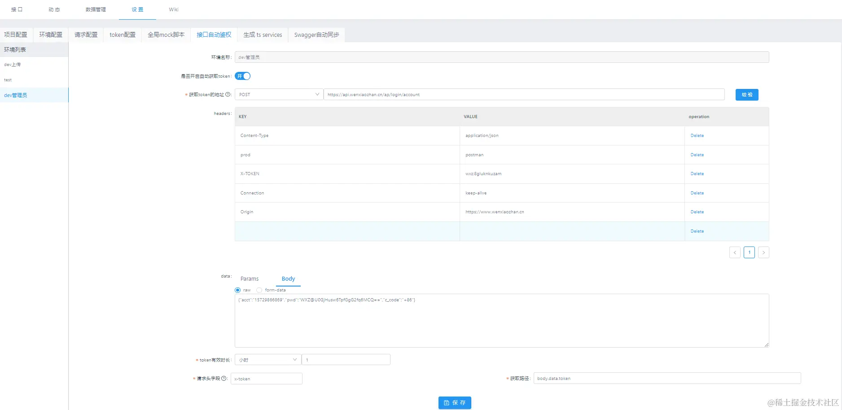Select the 接口自动鉴权 tab

214,35
